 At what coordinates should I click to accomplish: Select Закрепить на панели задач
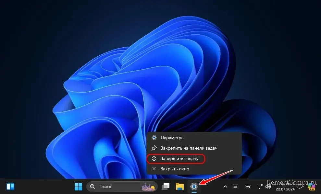(194, 148)
